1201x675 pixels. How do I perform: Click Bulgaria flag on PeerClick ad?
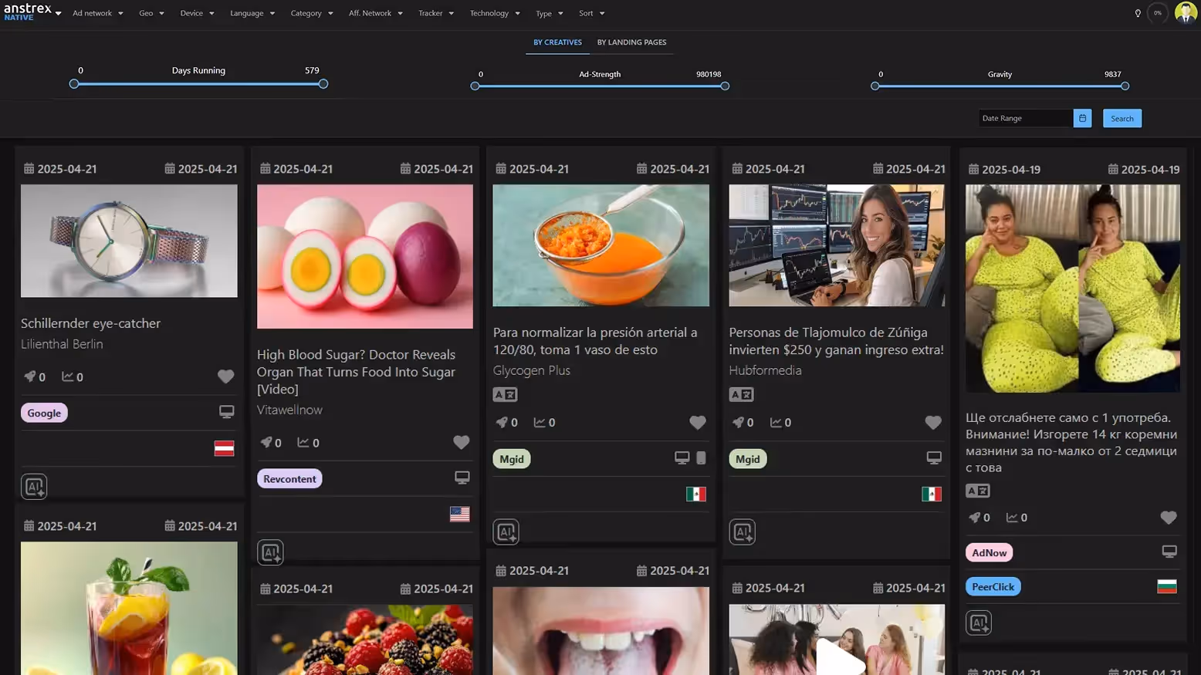(x=1167, y=586)
